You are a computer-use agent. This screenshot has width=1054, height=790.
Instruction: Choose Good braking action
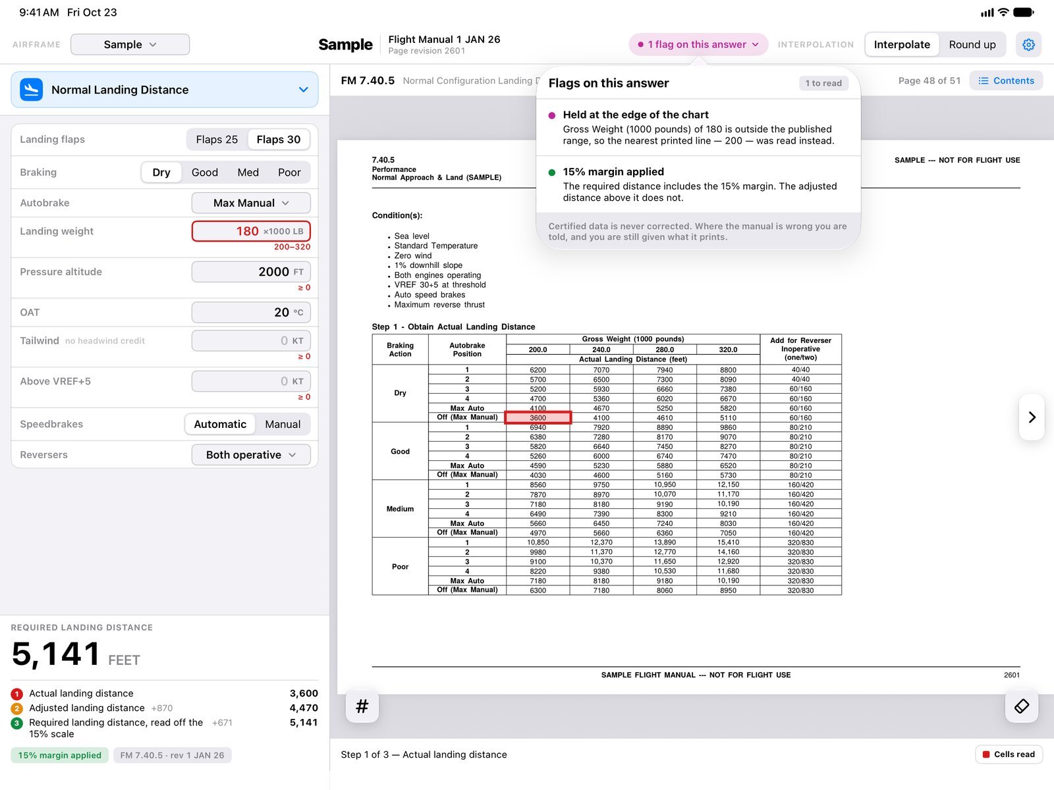click(205, 172)
